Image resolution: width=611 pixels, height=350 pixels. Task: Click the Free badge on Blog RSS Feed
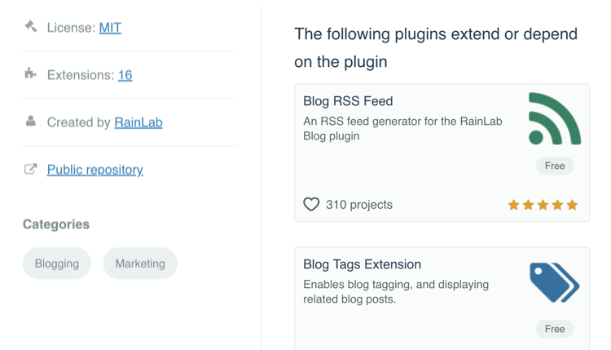coord(555,166)
